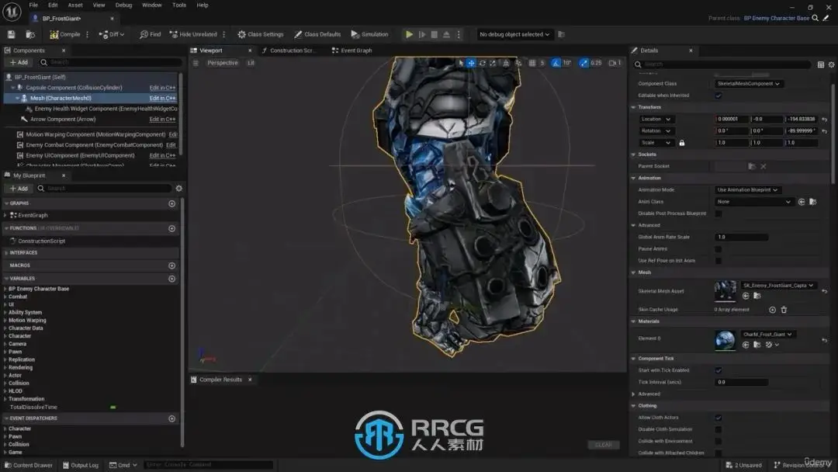Open the viewport hamburger options menu
Viewport: 838px width, 472px height.
[x=196, y=63]
